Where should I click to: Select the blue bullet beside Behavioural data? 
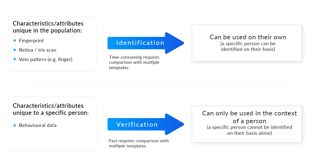click(15, 125)
